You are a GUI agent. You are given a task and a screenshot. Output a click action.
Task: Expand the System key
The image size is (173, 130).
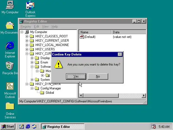pyautogui.click(x=32, y=80)
